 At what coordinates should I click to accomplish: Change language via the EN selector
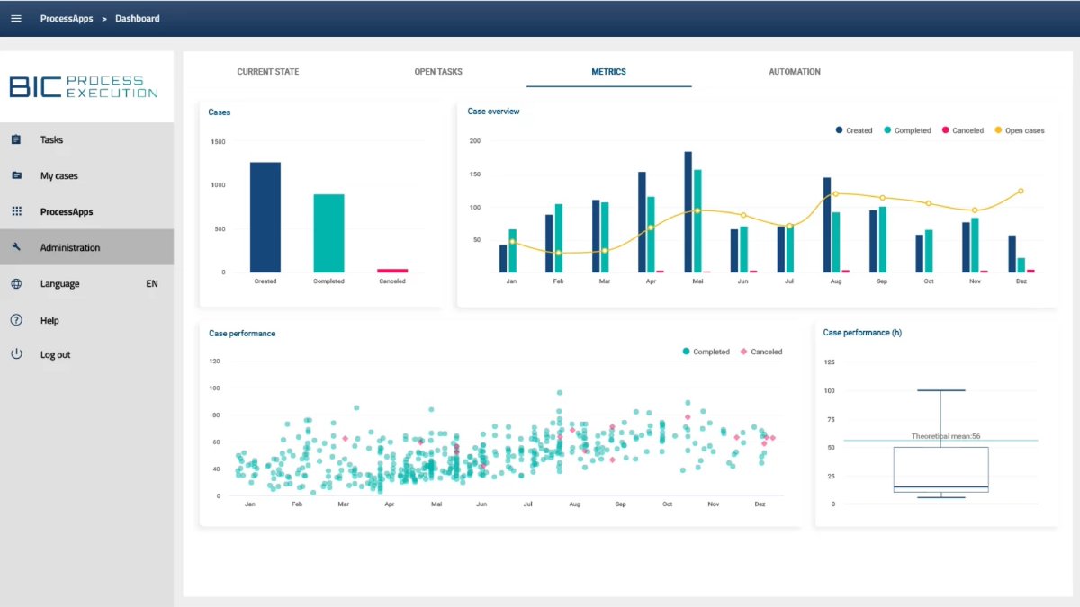pyautogui.click(x=152, y=283)
